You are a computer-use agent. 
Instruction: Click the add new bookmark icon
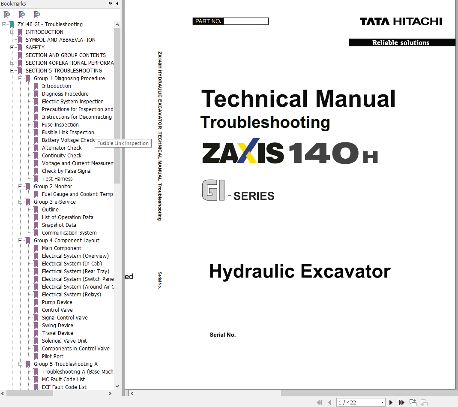point(21,14)
